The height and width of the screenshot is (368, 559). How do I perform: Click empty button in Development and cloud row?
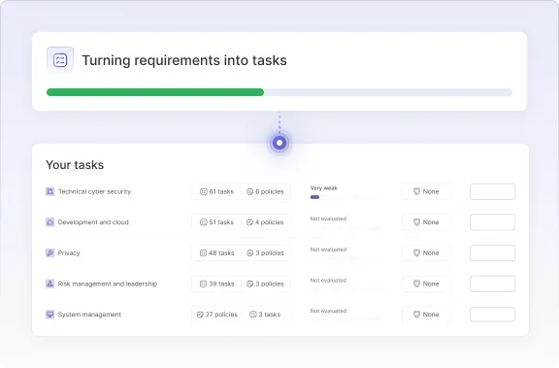coord(492,222)
